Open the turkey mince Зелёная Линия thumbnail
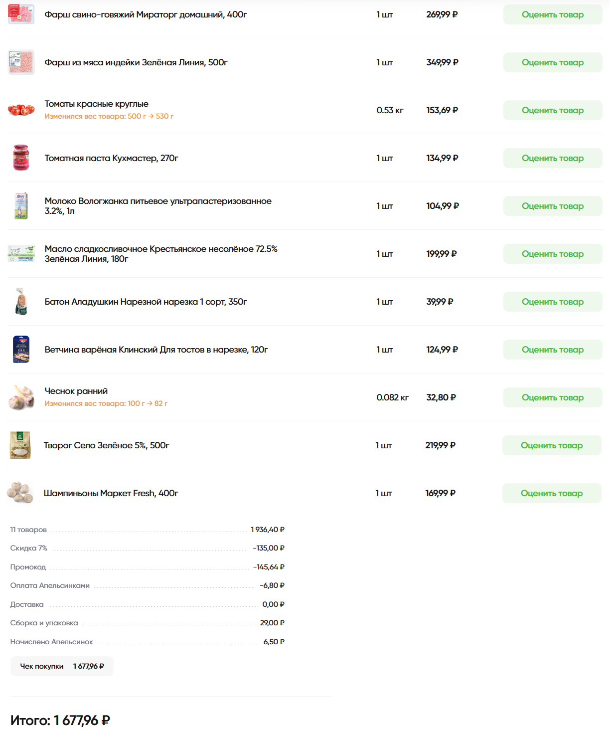This screenshot has height=739, width=613. 21,62
